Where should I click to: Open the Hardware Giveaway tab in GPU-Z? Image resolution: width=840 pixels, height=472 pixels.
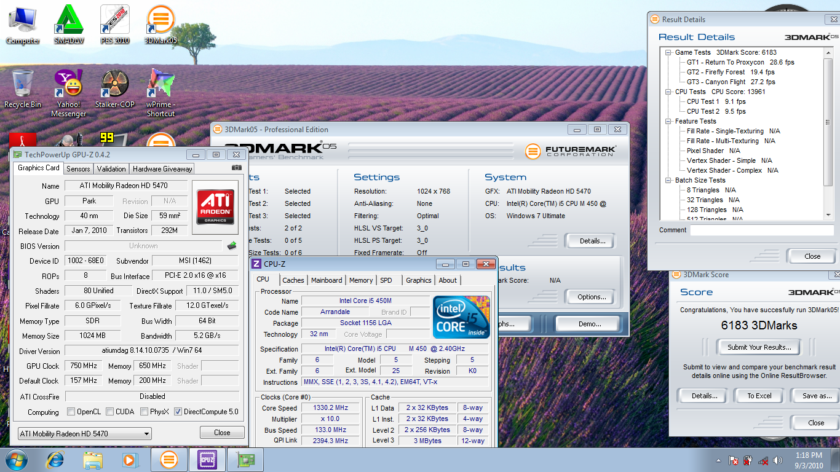pyautogui.click(x=162, y=169)
